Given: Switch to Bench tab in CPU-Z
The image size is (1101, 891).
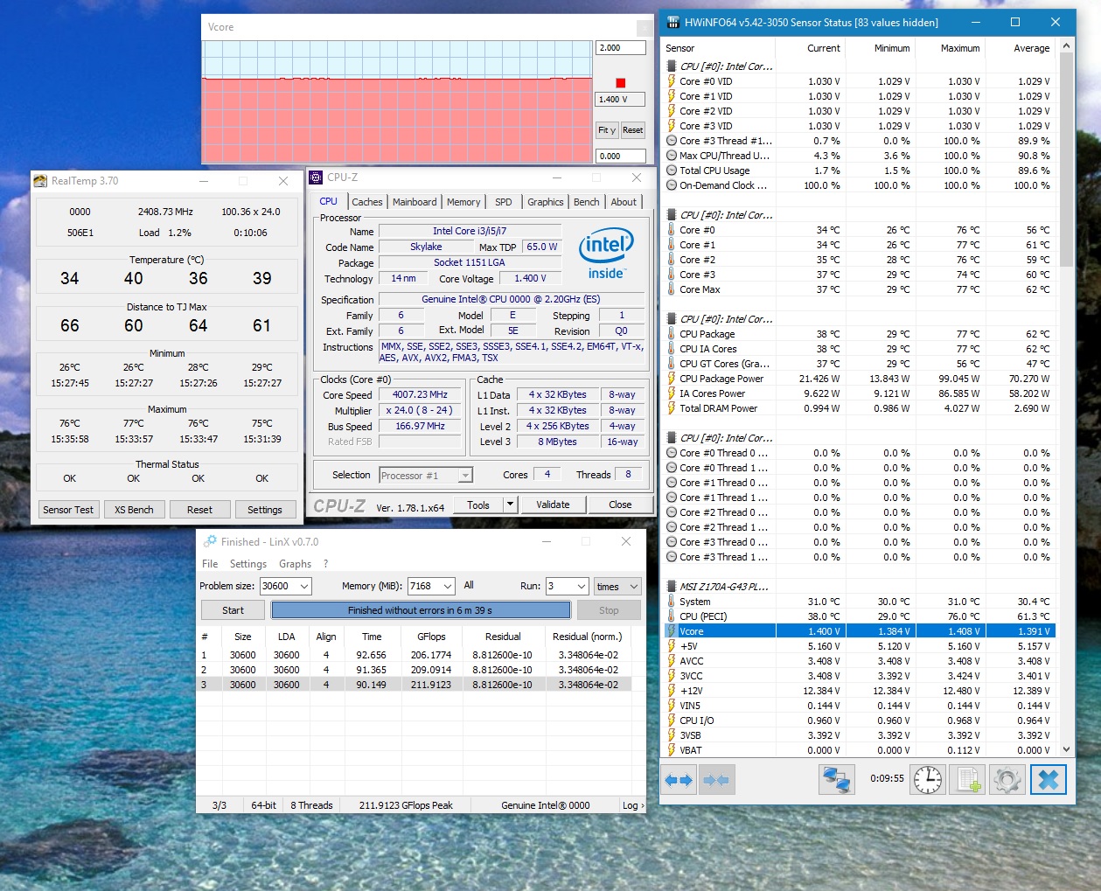Looking at the screenshot, I should [x=587, y=202].
